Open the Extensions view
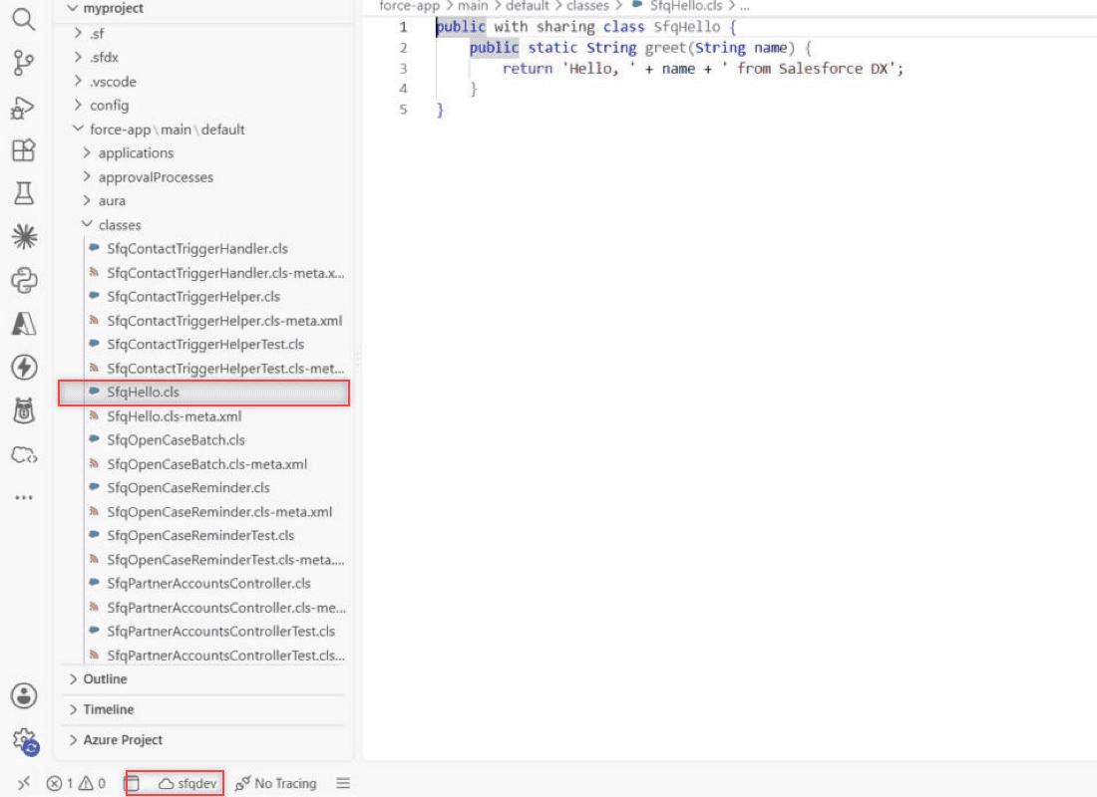This screenshot has width=1097, height=797. (x=24, y=150)
